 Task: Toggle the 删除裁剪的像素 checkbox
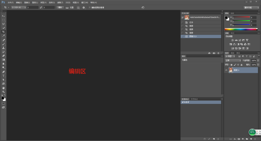click(x=90, y=7)
